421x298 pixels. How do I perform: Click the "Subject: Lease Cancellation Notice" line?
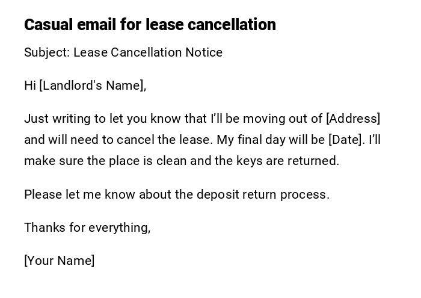coord(123,52)
